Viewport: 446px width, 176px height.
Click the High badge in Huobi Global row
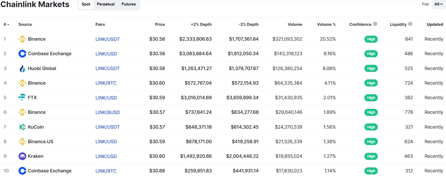371,68
